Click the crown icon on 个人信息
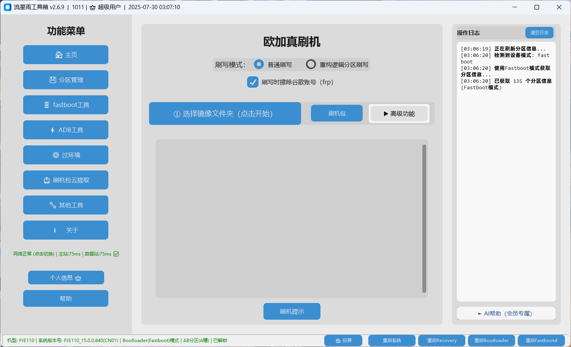Image resolution: width=571 pixels, height=347 pixels. pos(78,278)
